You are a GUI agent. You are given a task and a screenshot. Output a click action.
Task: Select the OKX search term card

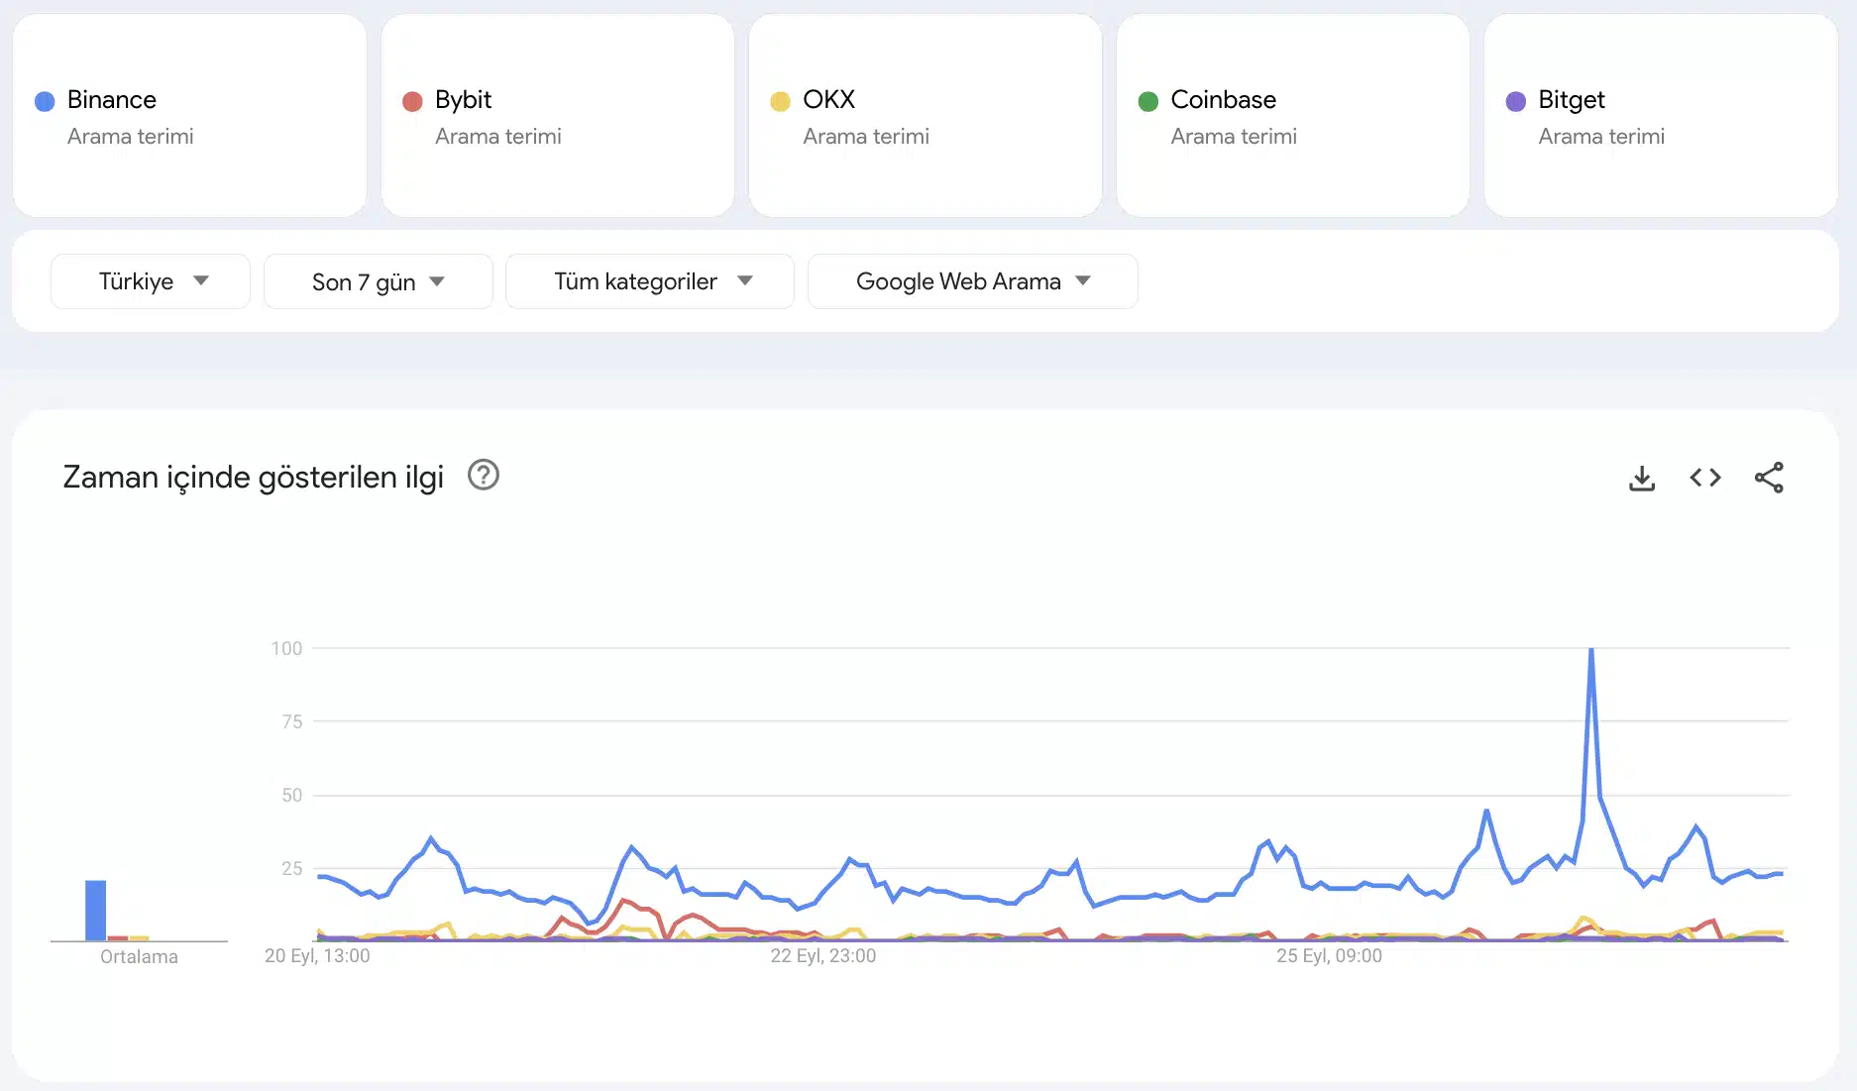click(926, 115)
